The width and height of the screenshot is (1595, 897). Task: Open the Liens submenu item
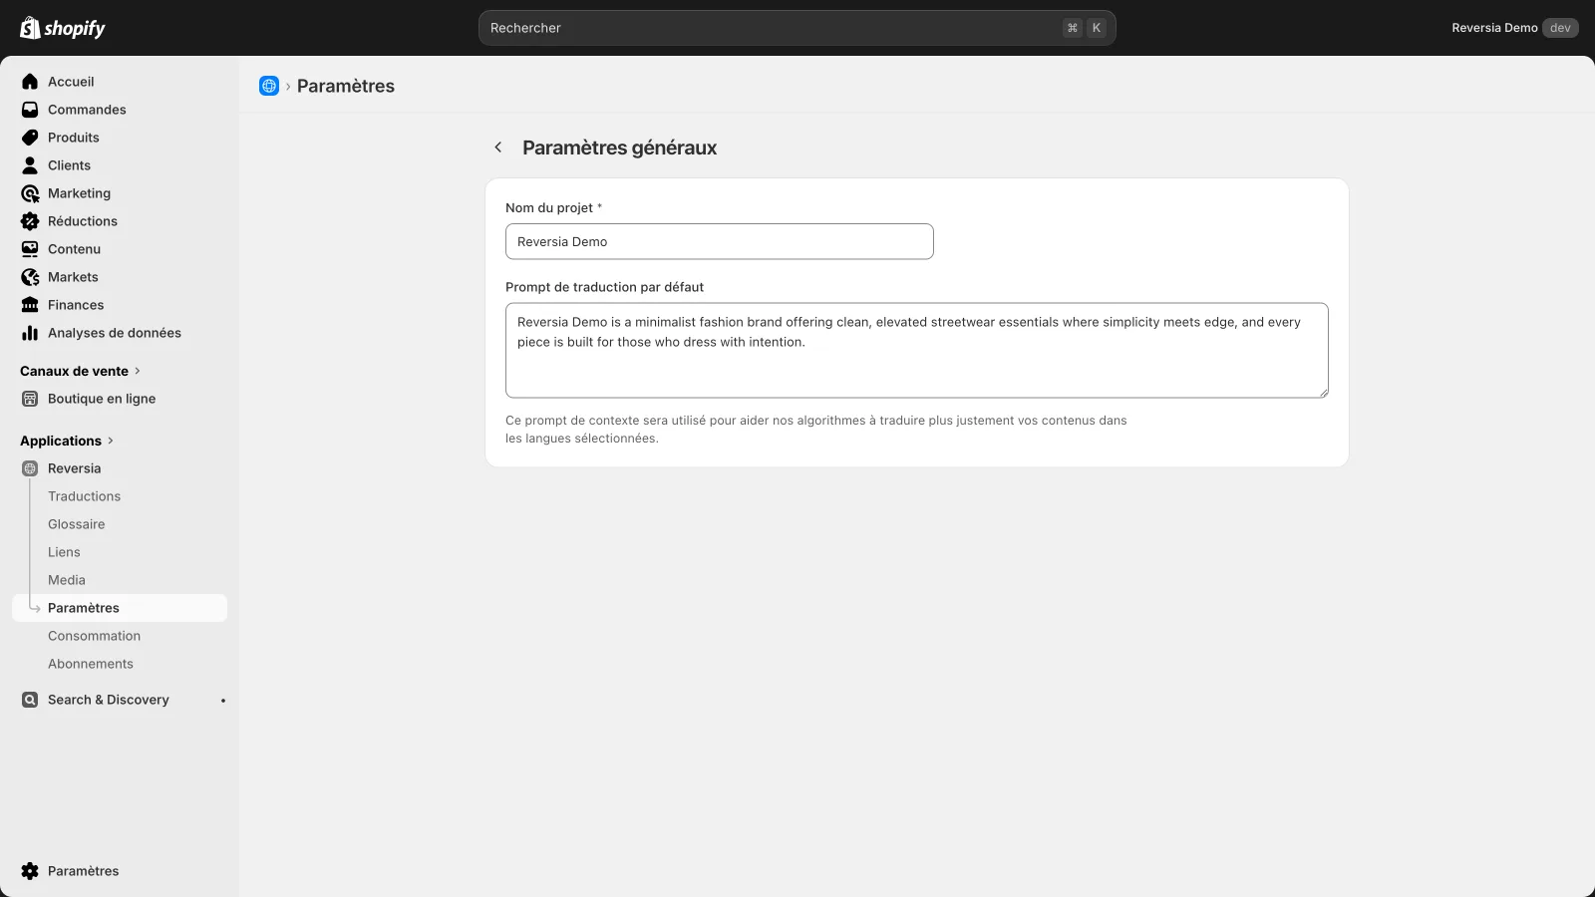coord(64,552)
